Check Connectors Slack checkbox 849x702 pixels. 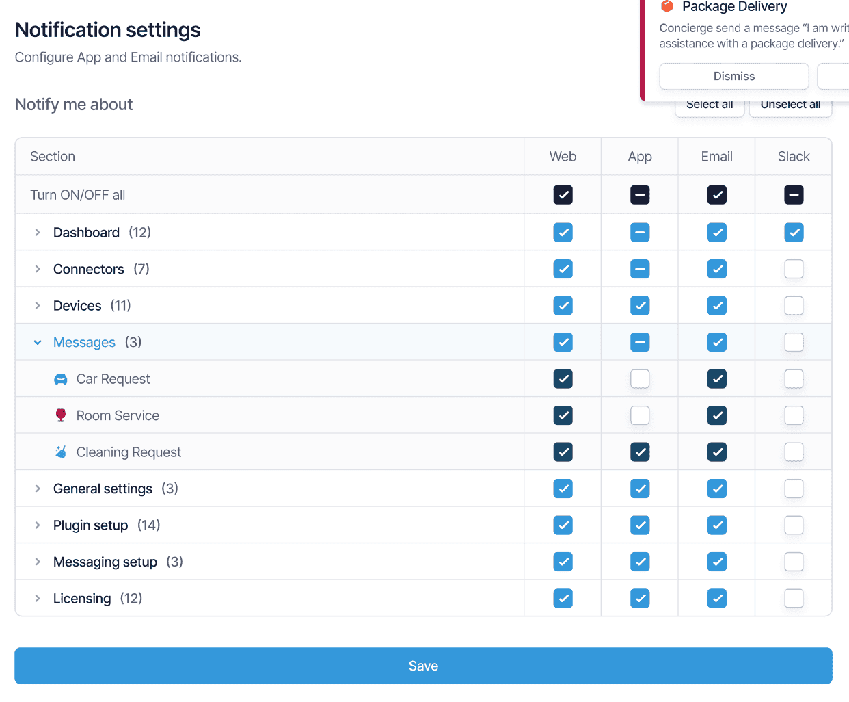pos(794,269)
